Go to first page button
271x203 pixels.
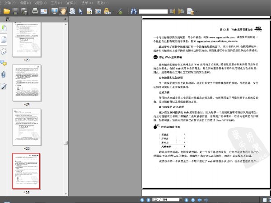click(142, 200)
